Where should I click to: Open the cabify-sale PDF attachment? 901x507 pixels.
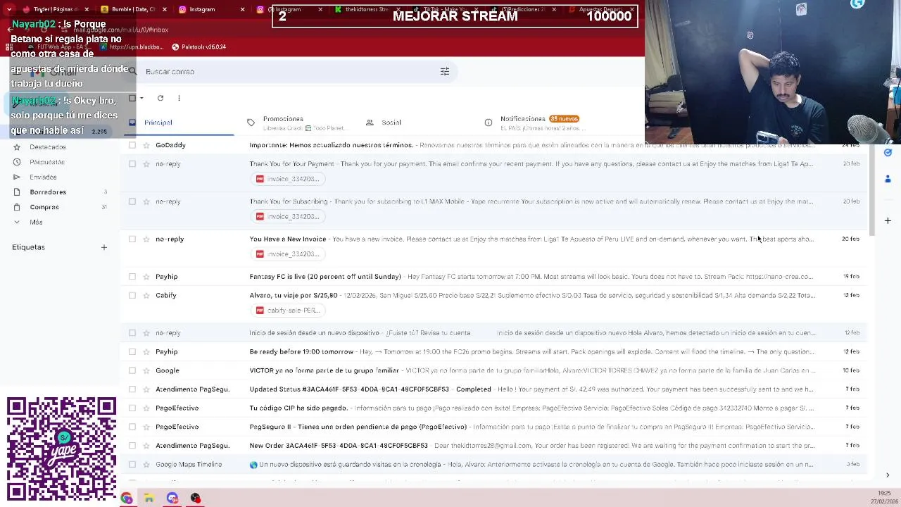coord(288,311)
